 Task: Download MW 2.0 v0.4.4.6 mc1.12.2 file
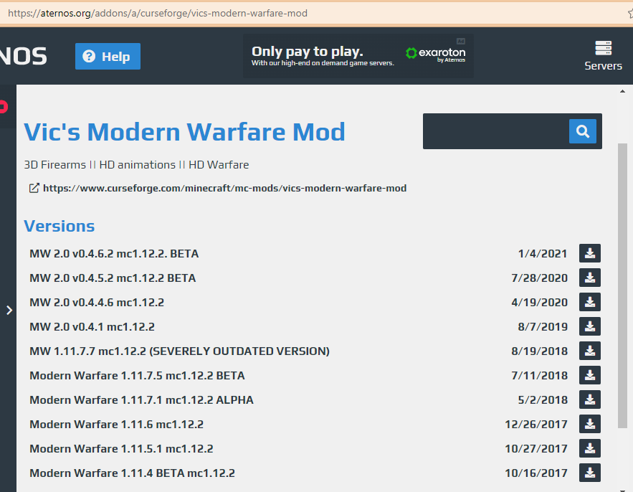(590, 302)
